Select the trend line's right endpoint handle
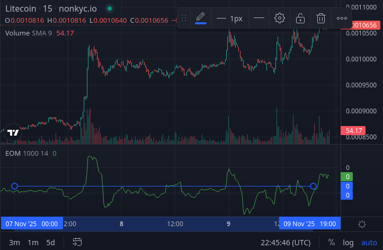 click(314, 186)
